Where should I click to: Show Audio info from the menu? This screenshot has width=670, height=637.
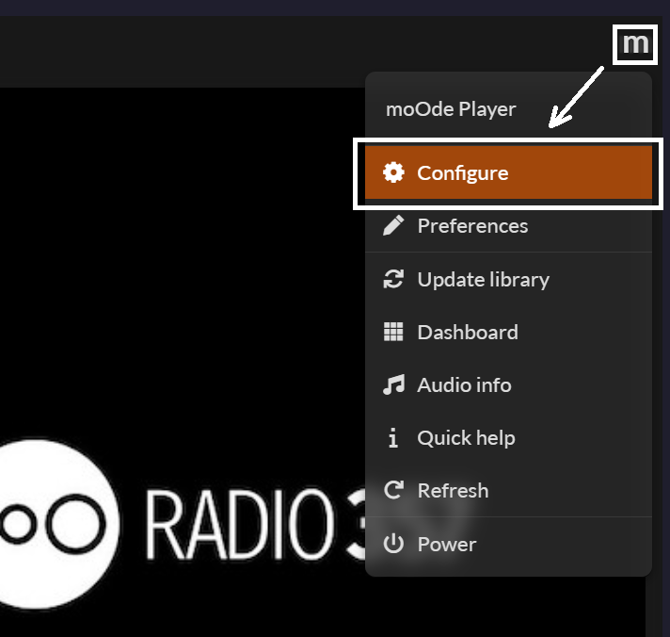click(464, 385)
